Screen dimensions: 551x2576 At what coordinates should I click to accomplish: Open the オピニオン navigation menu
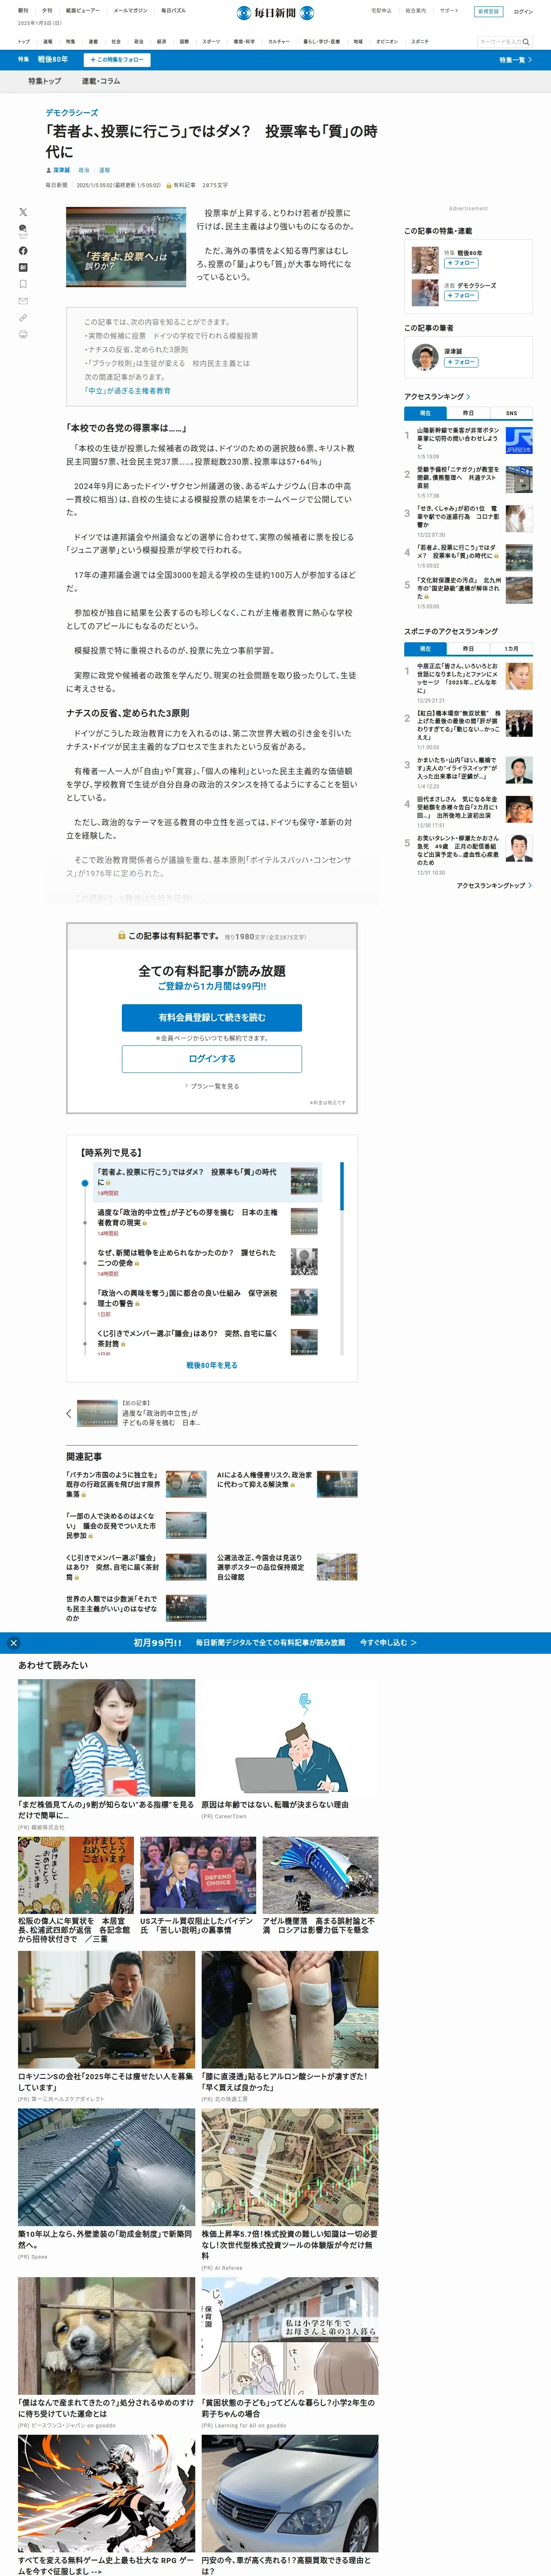(x=387, y=42)
